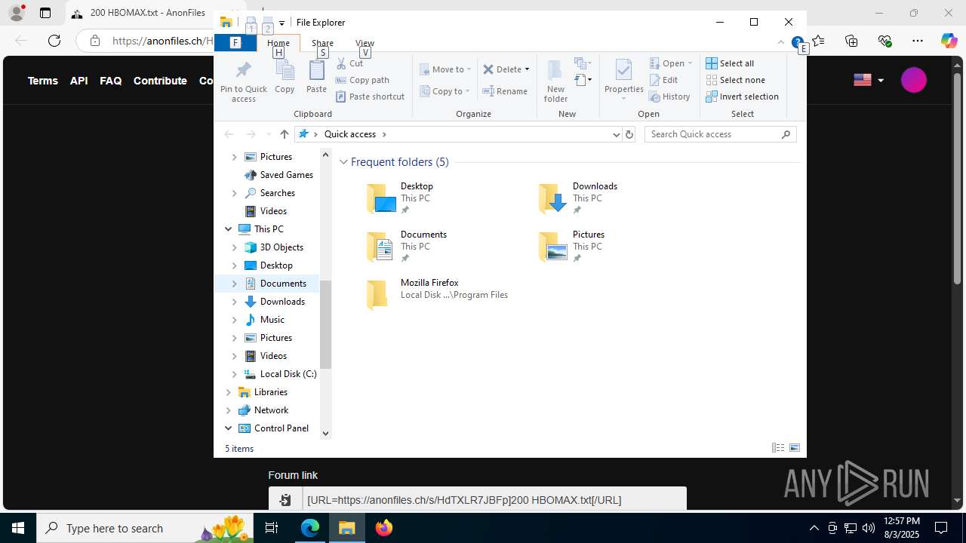Switch to the Share ribbon tab
This screenshot has height=543, width=966.
322,43
